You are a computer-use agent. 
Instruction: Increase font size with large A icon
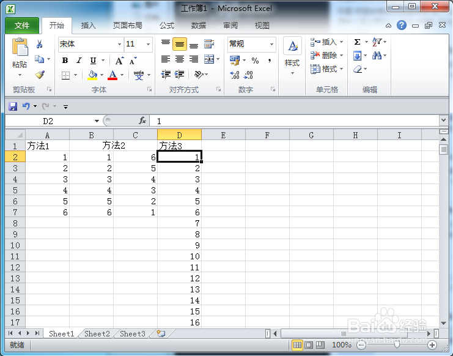click(119, 61)
